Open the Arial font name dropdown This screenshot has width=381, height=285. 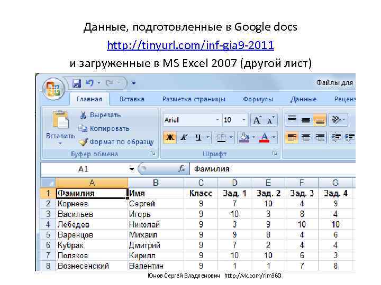coord(217,120)
